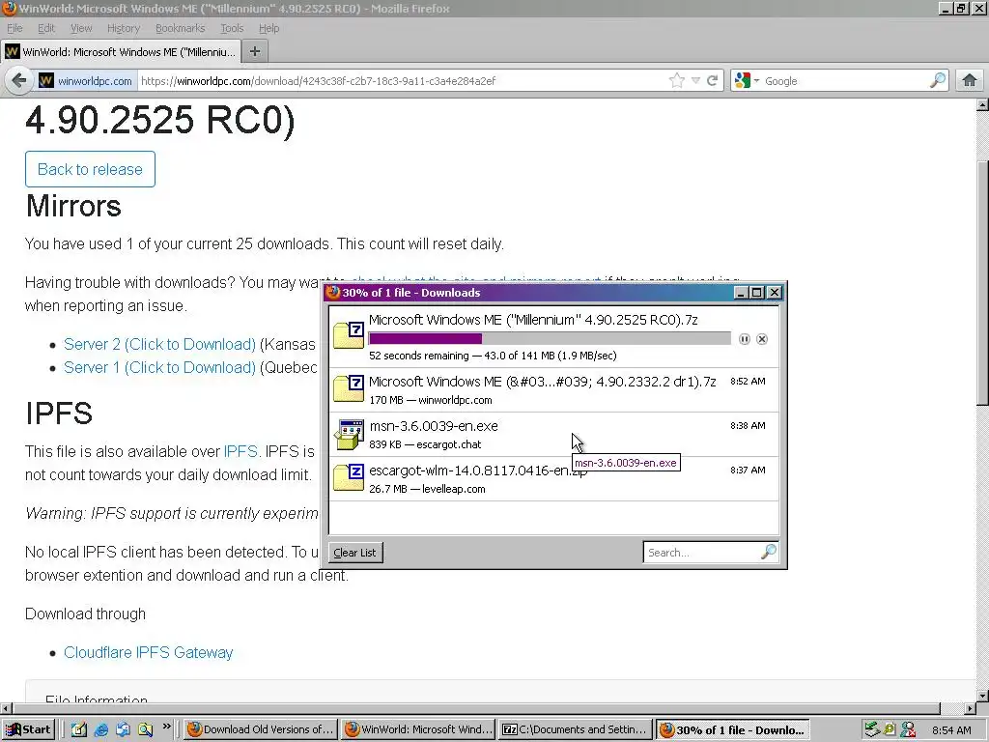Viewport: 989px width, 742px height.
Task: Click the vertical scrollbar down arrow
Action: click(x=982, y=696)
